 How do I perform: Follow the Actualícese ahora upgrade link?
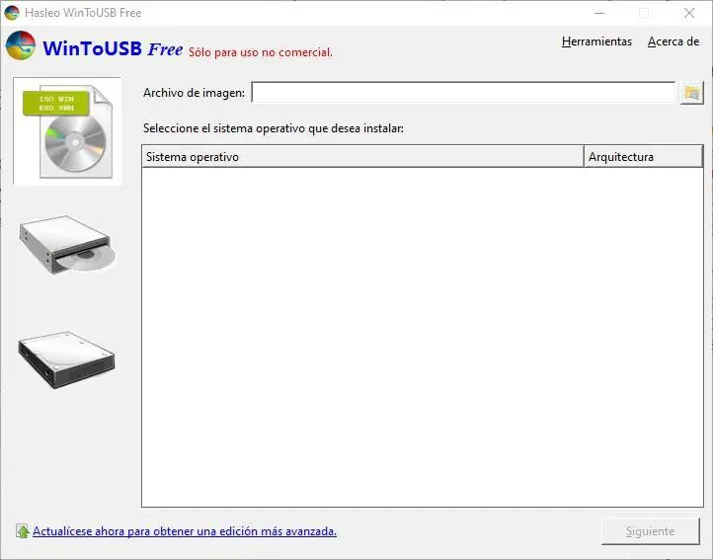(x=185, y=531)
